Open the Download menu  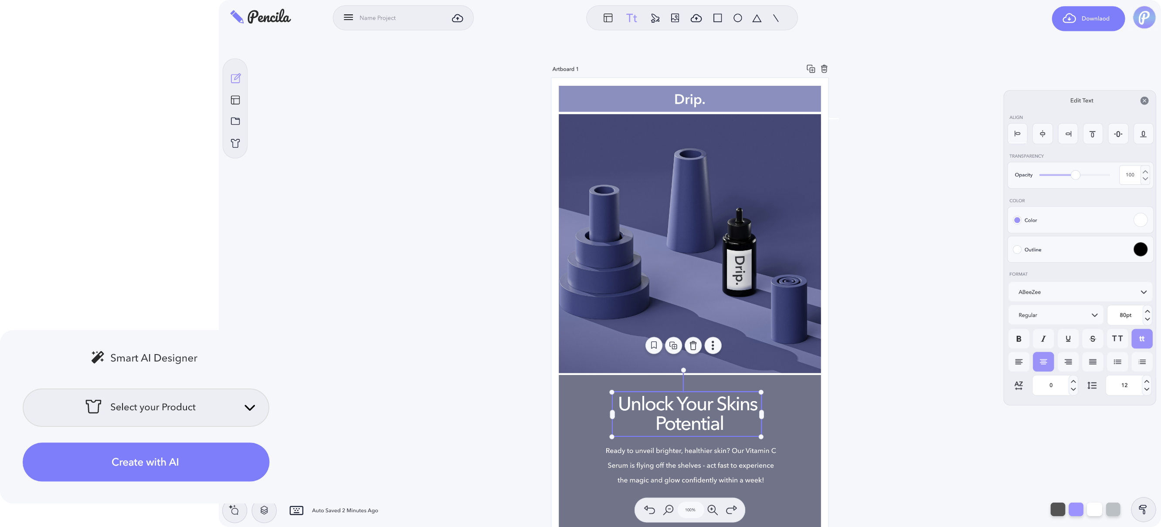coord(1089,18)
